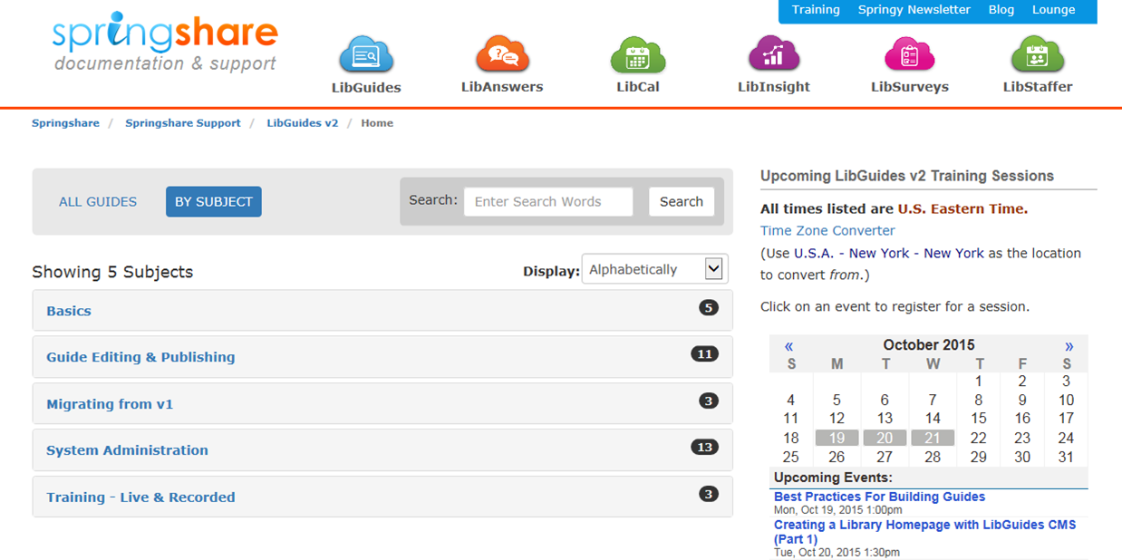This screenshot has height=560, width=1122.
Task: Open the Time Zone Converter link
Action: click(827, 231)
